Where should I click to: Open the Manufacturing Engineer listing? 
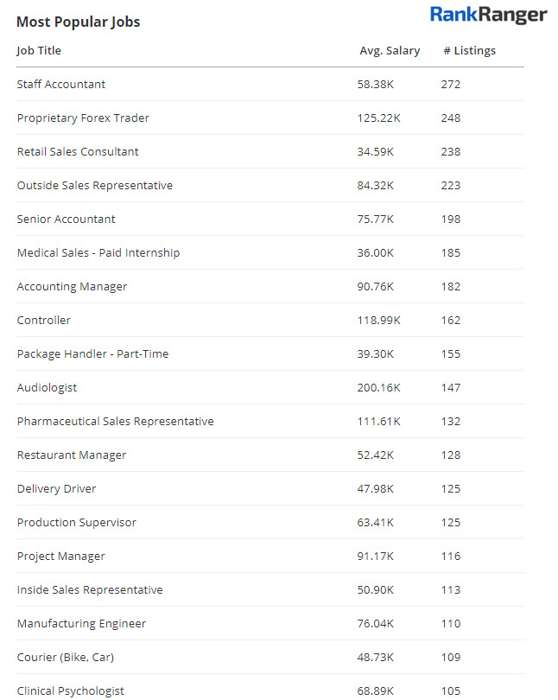(81, 623)
